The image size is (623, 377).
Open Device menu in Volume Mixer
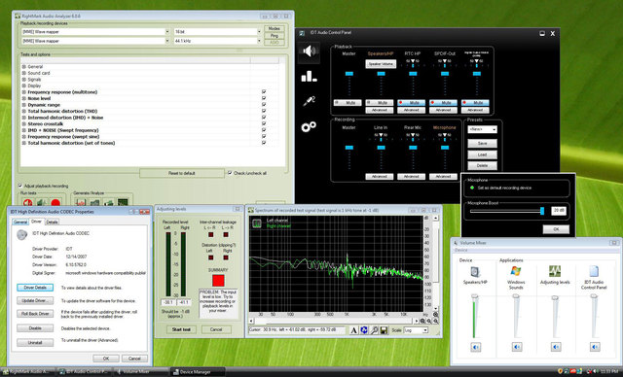460,250
